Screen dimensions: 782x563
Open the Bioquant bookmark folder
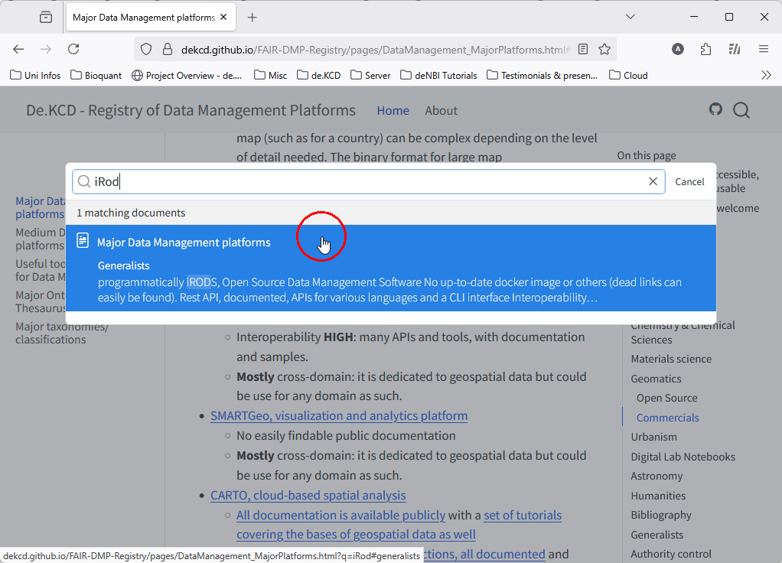click(96, 75)
